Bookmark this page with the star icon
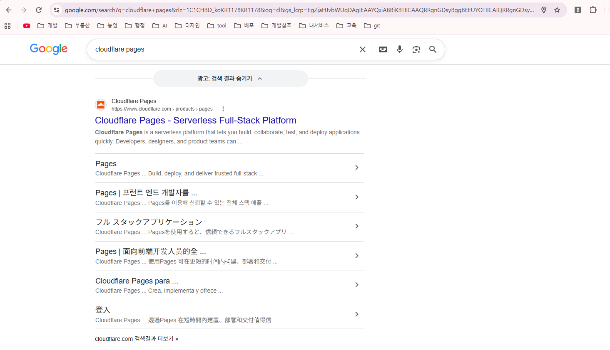This screenshot has height=350, width=610. coord(557,10)
